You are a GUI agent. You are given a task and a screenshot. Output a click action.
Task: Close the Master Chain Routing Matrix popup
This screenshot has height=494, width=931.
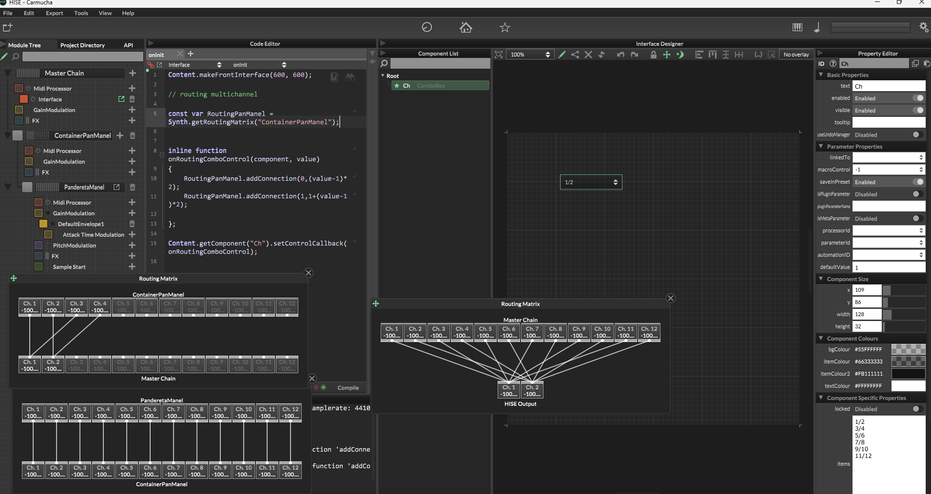click(x=671, y=298)
